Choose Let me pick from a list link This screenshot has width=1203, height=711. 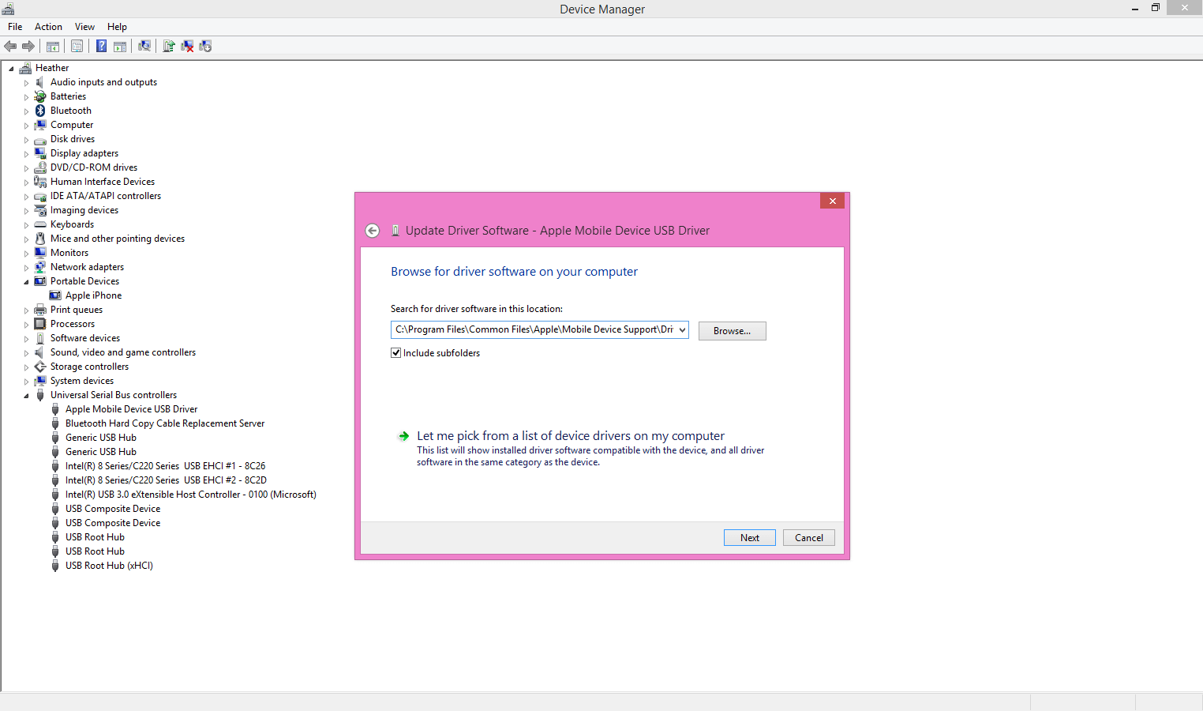(x=571, y=436)
